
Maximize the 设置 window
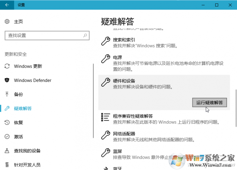[217, 5]
